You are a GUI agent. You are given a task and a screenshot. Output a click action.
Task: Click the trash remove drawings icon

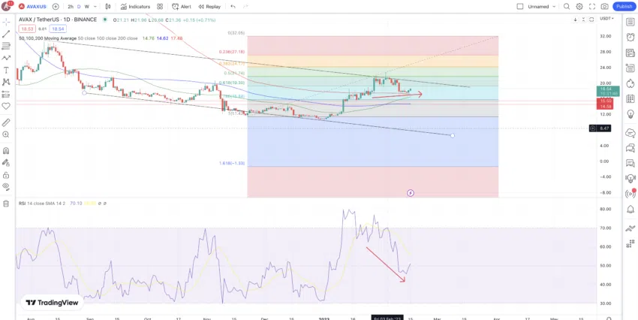pos(6,204)
